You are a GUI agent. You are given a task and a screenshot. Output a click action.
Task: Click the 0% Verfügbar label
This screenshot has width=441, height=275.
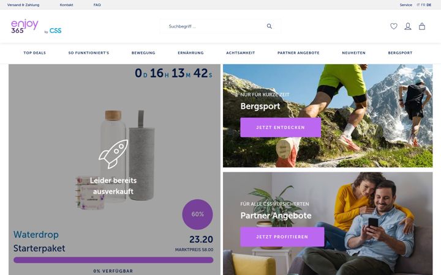pos(113,271)
